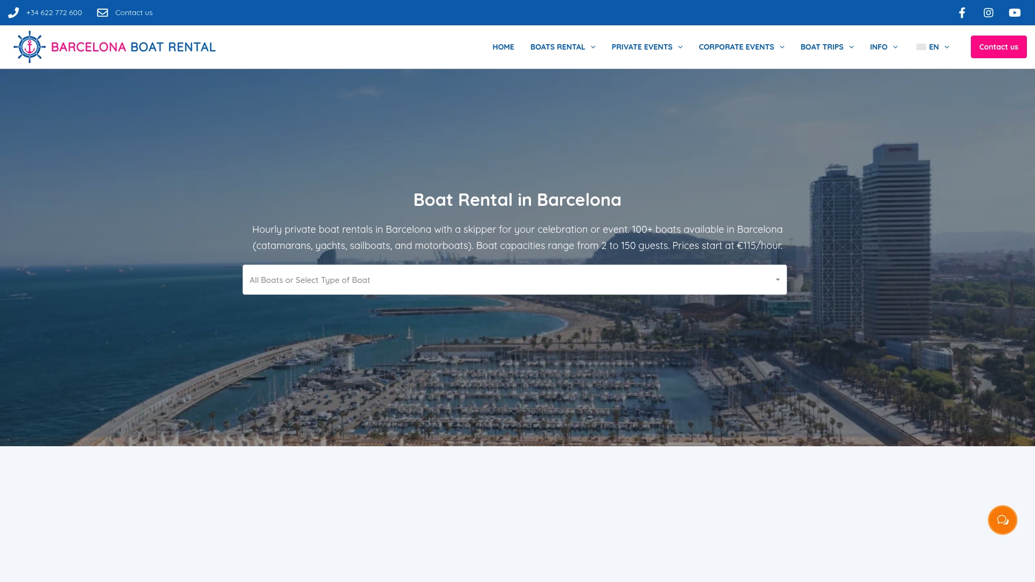Open the 'All Boats or Select Type of Boat' selector
Viewport: 1035px width, 582px height.
[x=514, y=280]
